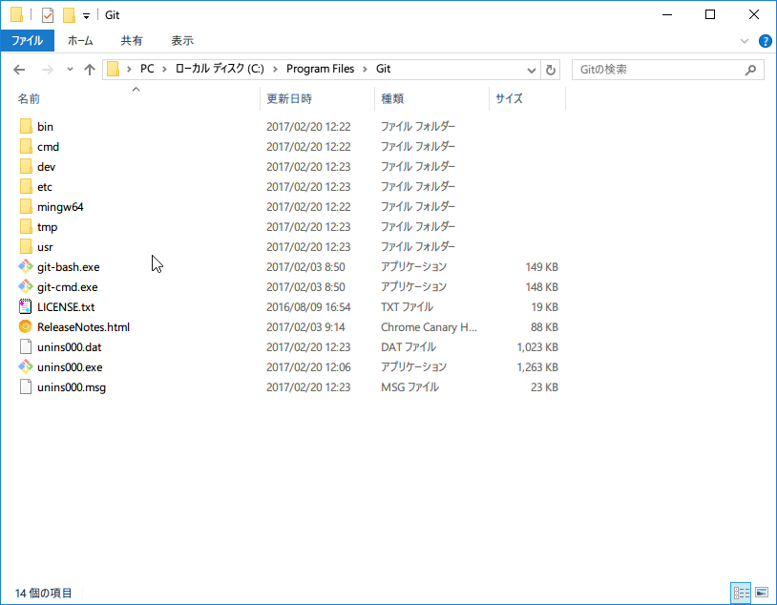Screen dimensions: 777x605
Task: Select the git-cmd.exe file name
Action: click(68, 287)
